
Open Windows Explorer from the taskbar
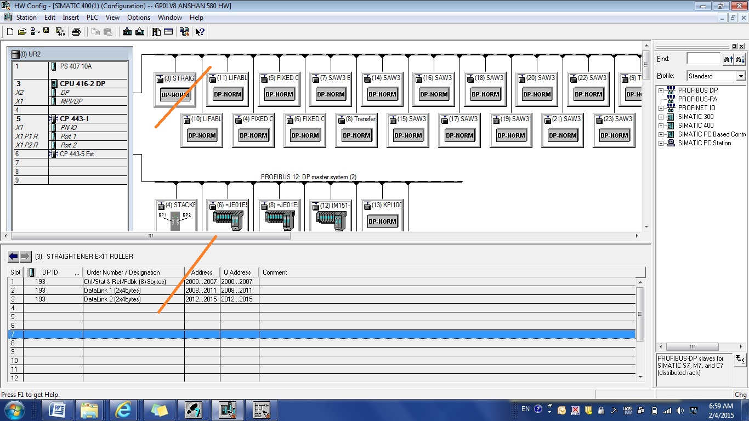pos(89,409)
